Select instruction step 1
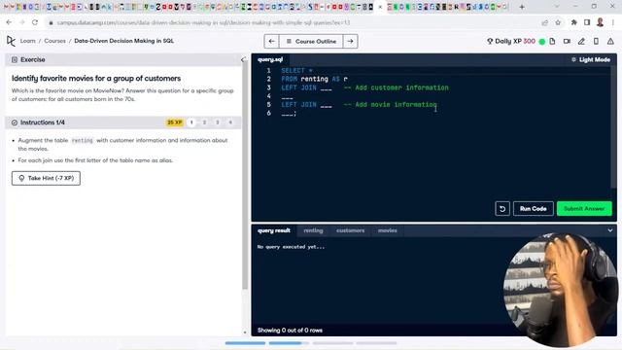622x350 pixels. (191, 122)
